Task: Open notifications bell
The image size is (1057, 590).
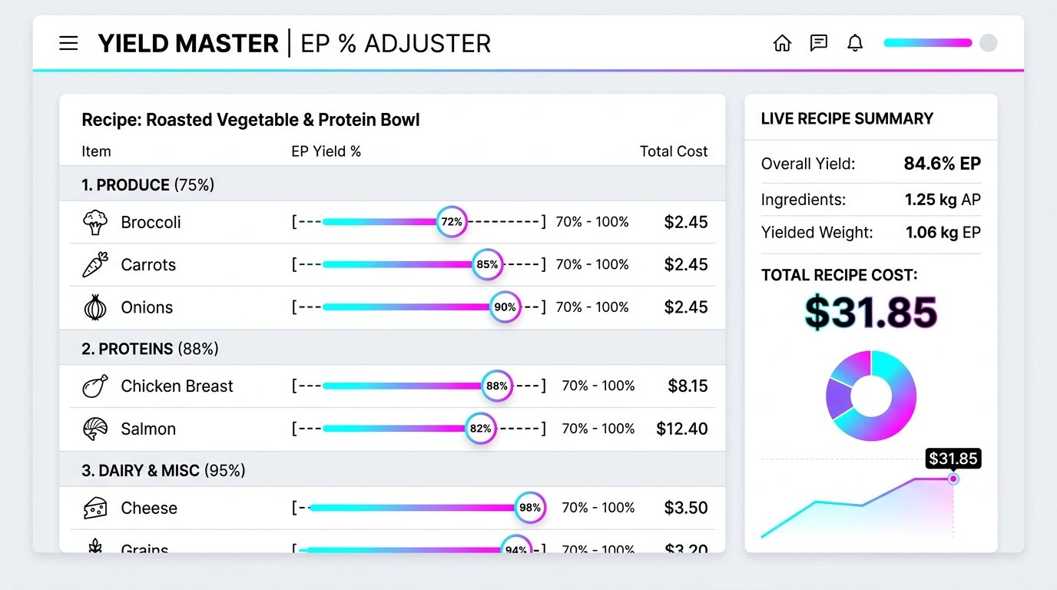Action: (x=855, y=43)
